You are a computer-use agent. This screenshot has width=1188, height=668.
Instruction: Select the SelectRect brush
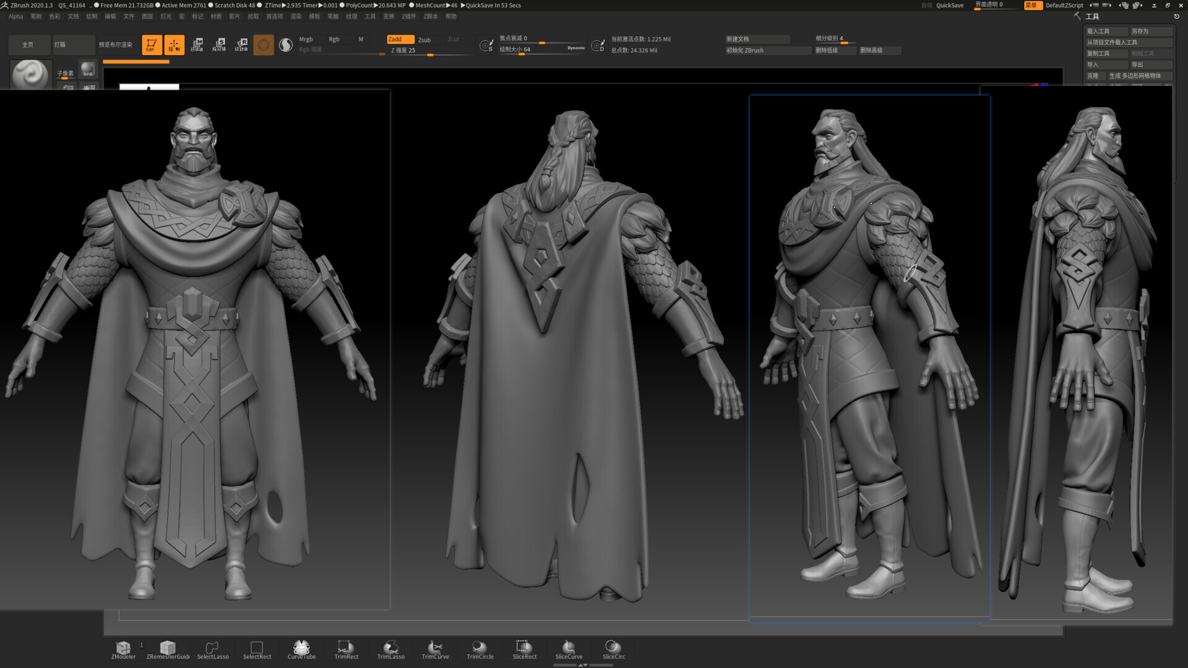(257, 646)
